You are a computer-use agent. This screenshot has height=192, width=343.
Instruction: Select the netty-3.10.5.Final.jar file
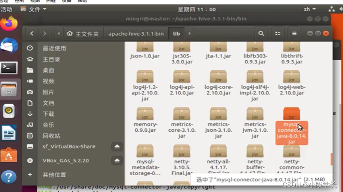(x=182, y=160)
